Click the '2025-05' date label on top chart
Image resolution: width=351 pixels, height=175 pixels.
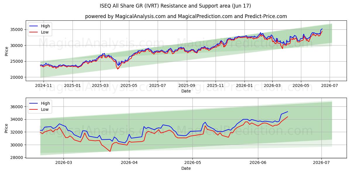click(x=129, y=86)
